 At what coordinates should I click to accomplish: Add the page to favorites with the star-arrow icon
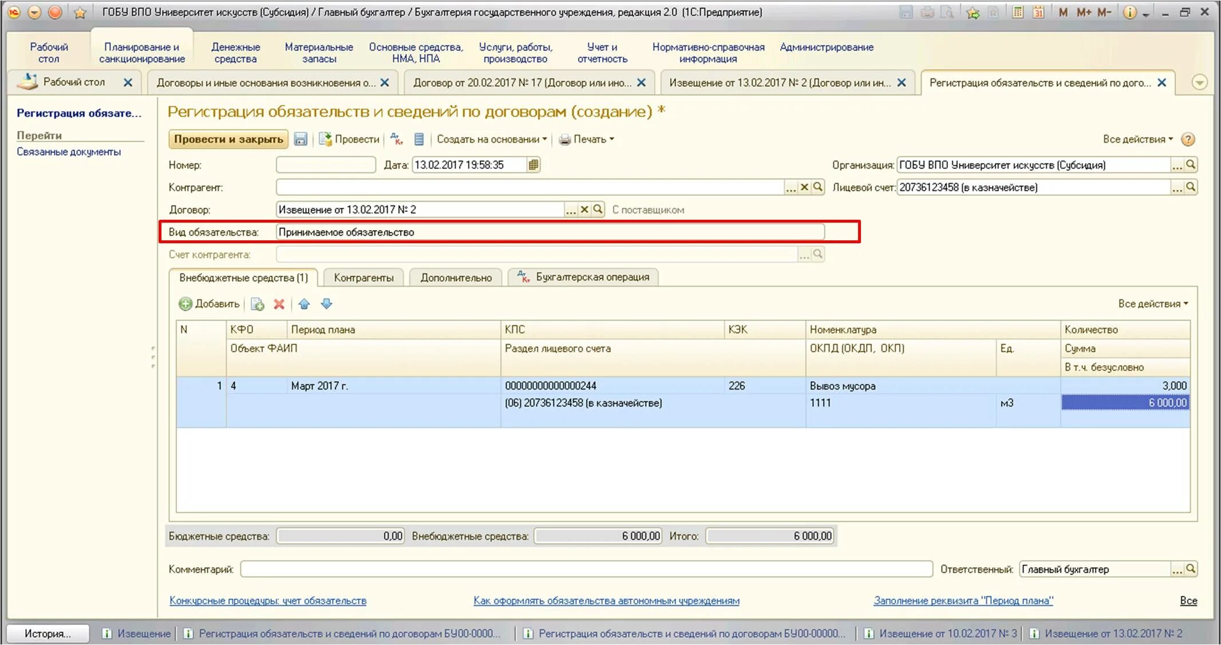(973, 12)
